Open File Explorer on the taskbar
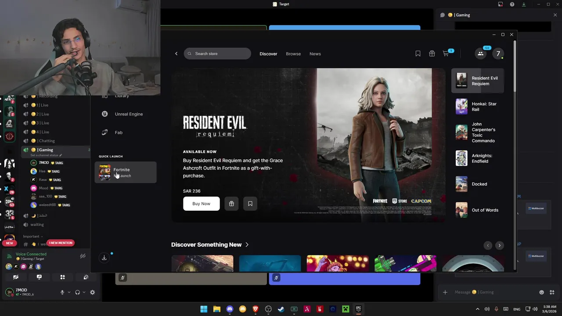This screenshot has height=316, width=562. coord(216,309)
